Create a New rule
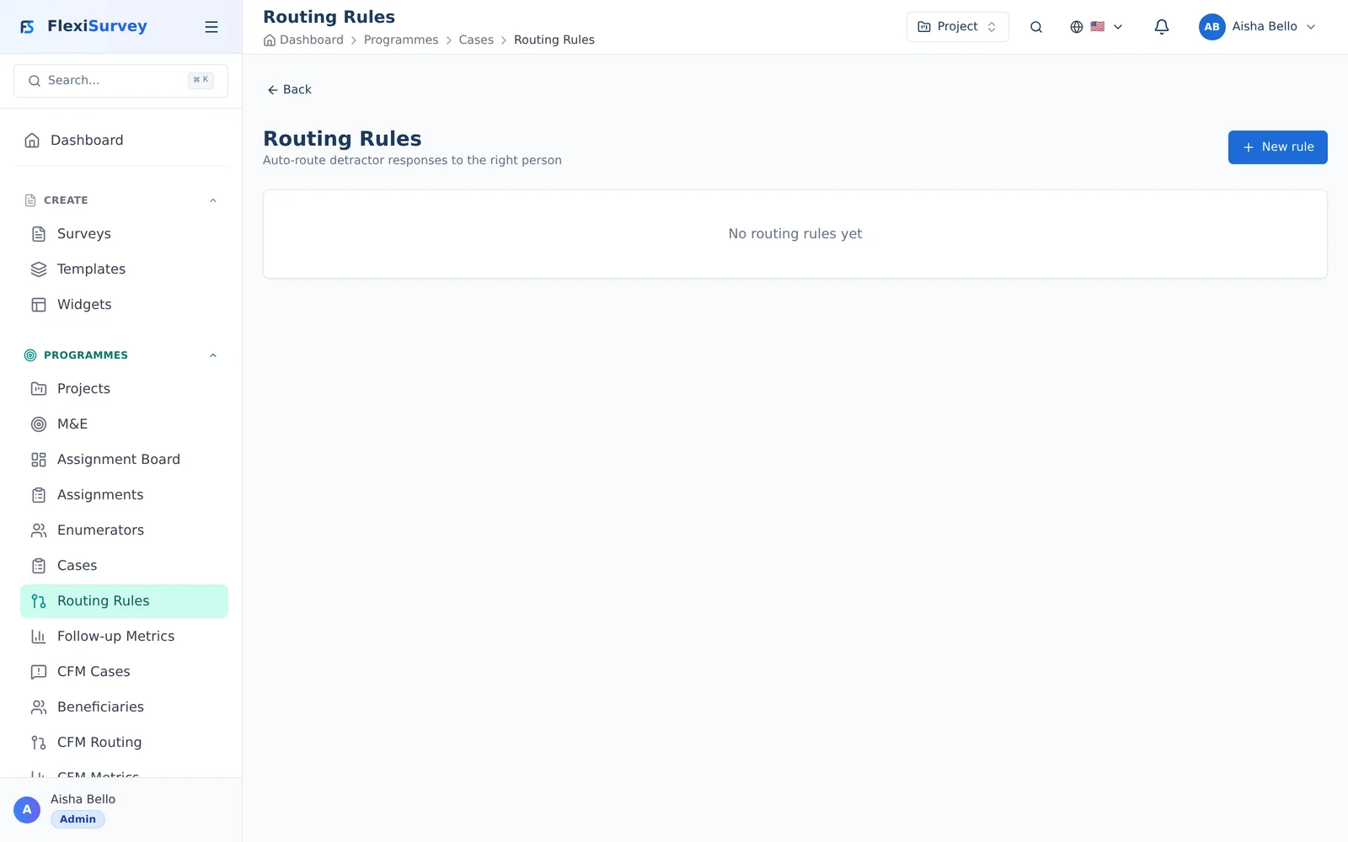The height and width of the screenshot is (842, 1348). [1277, 147]
